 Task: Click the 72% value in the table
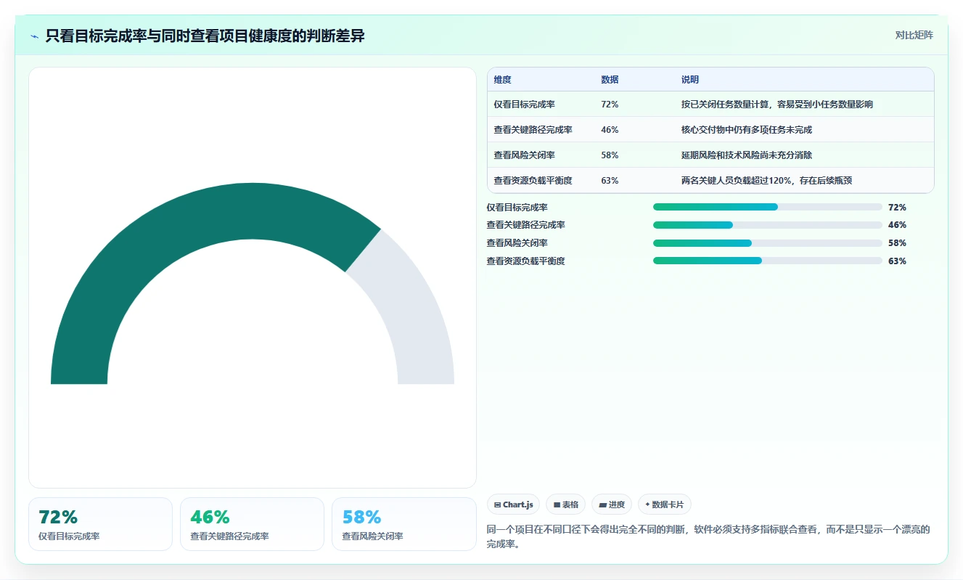pyautogui.click(x=610, y=105)
